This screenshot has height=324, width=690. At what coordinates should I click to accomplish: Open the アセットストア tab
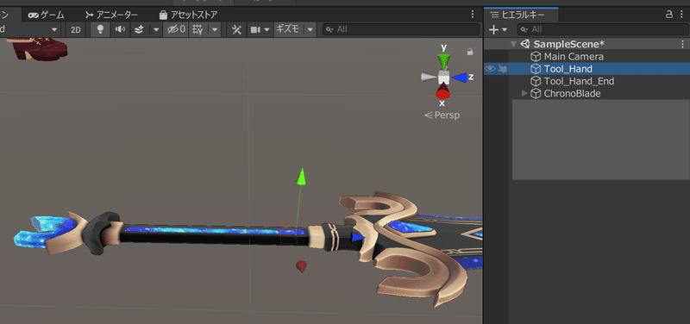coord(188,15)
